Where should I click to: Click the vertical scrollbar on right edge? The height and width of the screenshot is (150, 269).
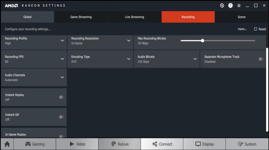267,90
